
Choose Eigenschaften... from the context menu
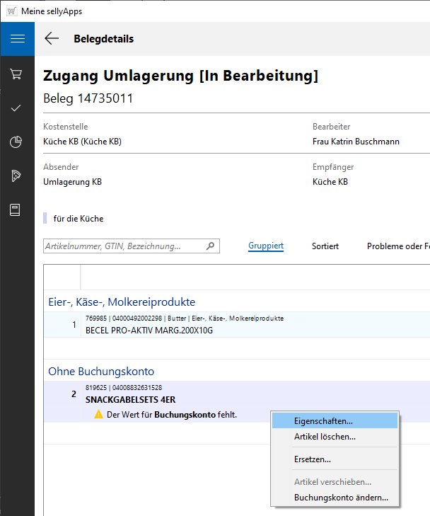click(x=323, y=420)
